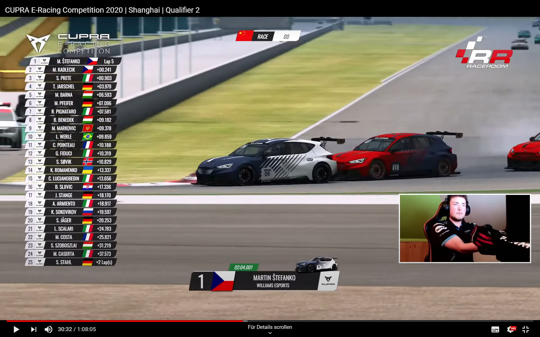Click the 'M. PFEIFER' leaderboard entry

coord(71,103)
